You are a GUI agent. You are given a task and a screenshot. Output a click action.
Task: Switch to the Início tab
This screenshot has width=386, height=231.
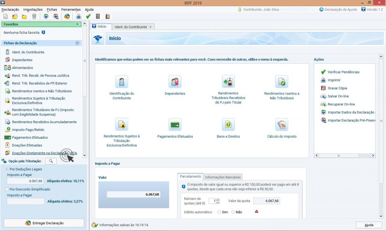coord(101,27)
